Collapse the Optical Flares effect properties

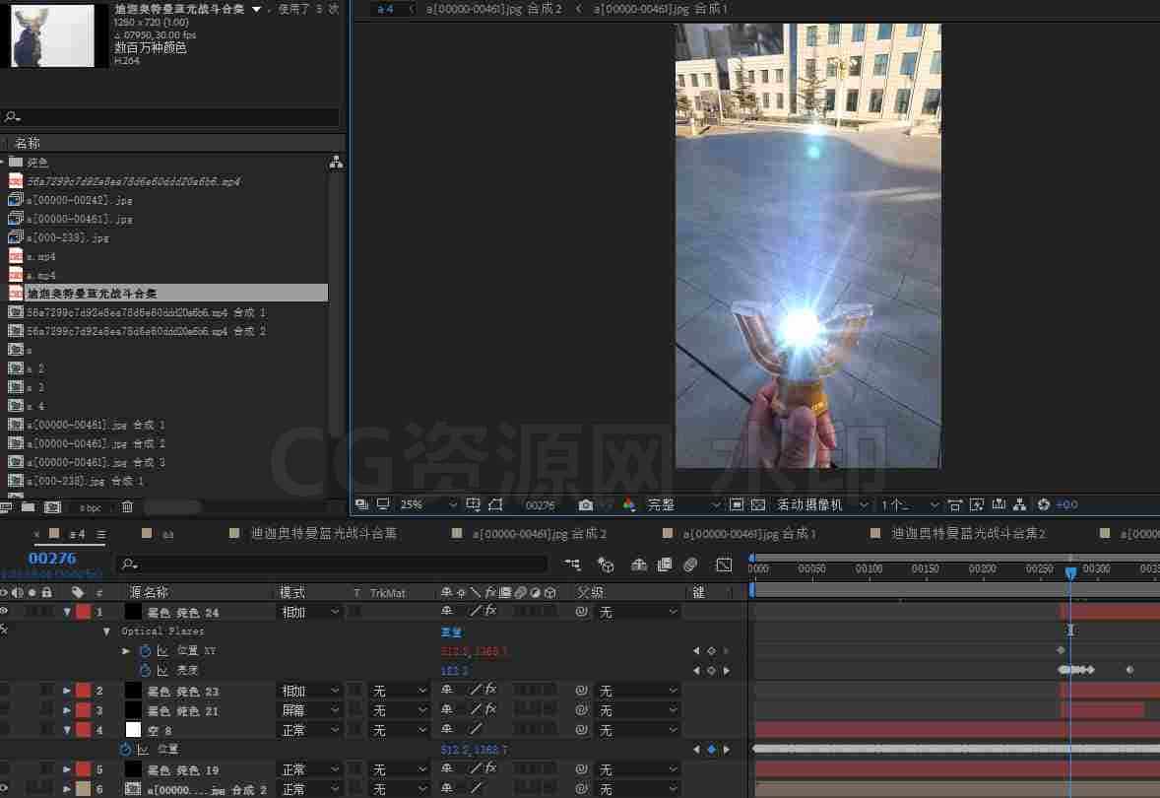(x=106, y=632)
